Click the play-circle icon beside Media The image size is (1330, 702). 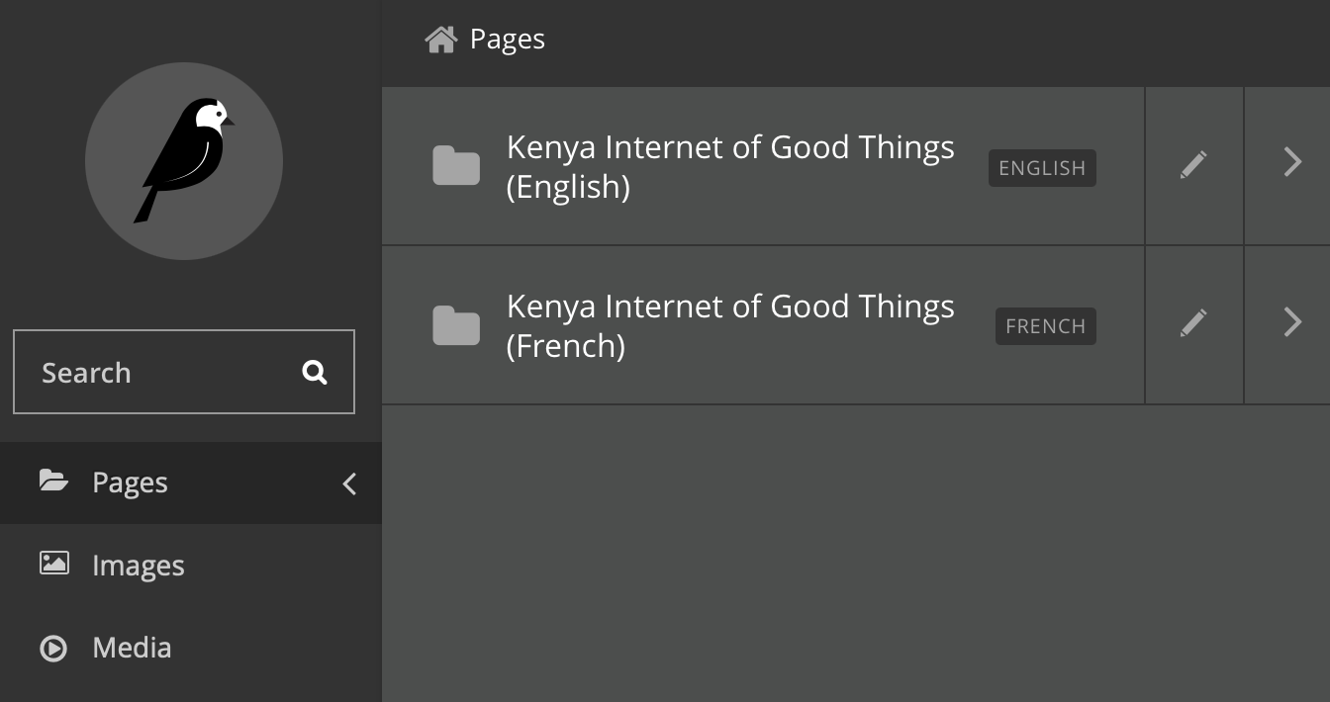pyautogui.click(x=53, y=648)
